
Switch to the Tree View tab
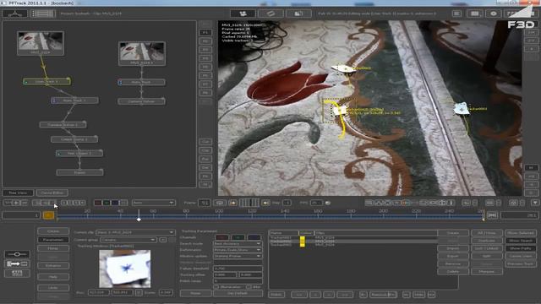(x=18, y=193)
